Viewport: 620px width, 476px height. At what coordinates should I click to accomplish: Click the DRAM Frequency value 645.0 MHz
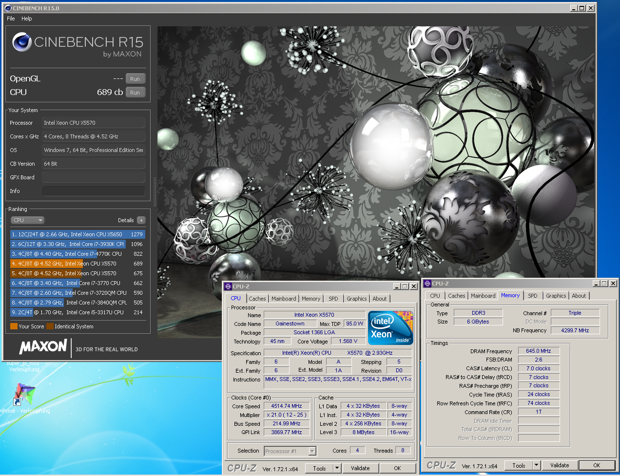click(539, 351)
